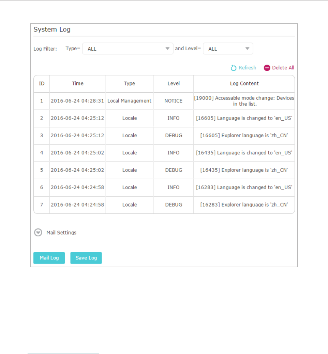Click the System Log heading
The width and height of the screenshot is (328, 354).
(x=52, y=29)
